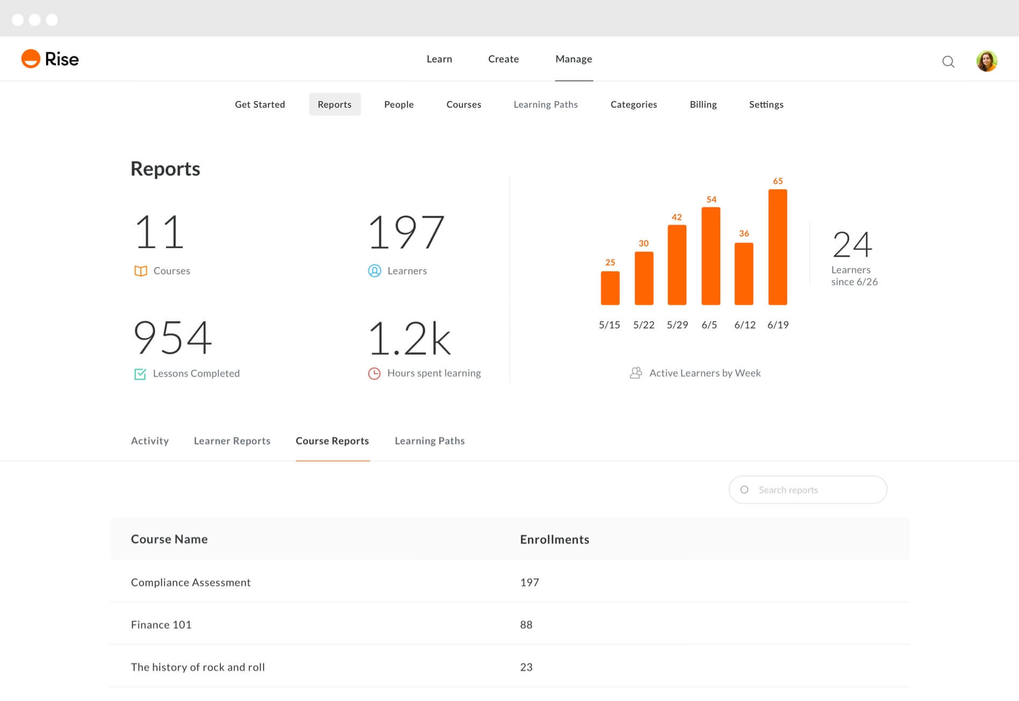
Task: Select the Learner Reports tab
Action: point(232,441)
